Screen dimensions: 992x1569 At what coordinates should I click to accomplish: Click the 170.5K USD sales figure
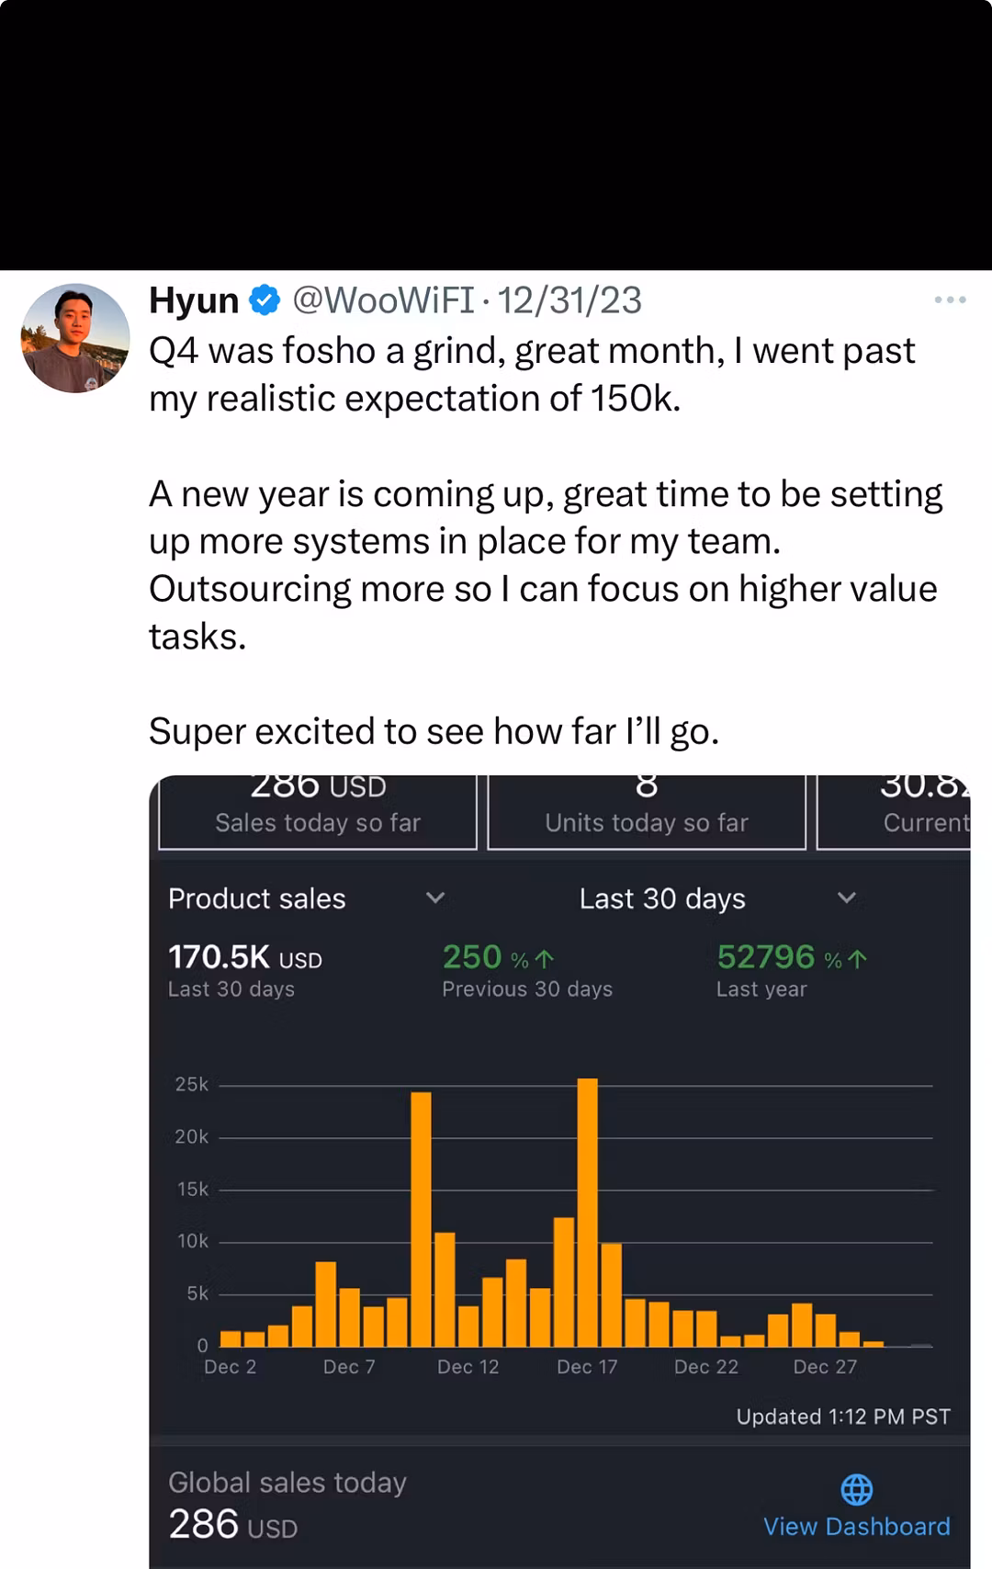pos(244,957)
